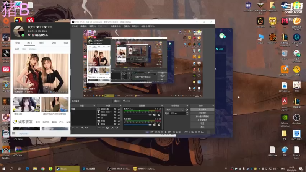The height and width of the screenshot is (172, 306).
Task: Click 开始录制 button in OBS controls
Action: coord(202,113)
